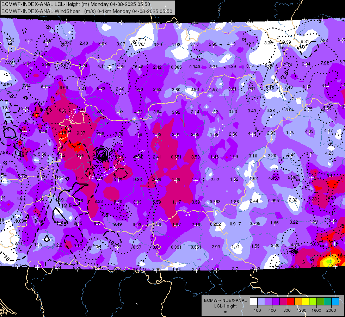Click the WindShear 0-1km title line

tap(87, 11)
